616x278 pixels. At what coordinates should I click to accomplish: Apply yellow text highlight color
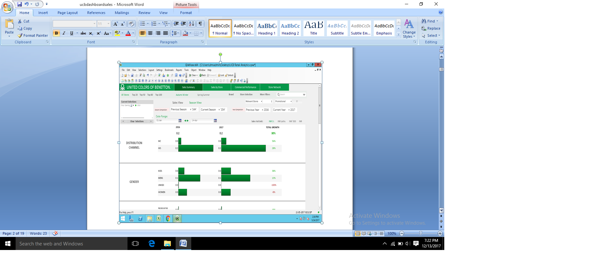point(117,33)
